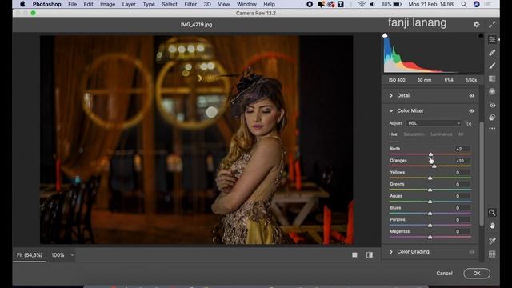Click the Cancel button
Image resolution: width=512 pixels, height=288 pixels.
pyautogui.click(x=444, y=274)
